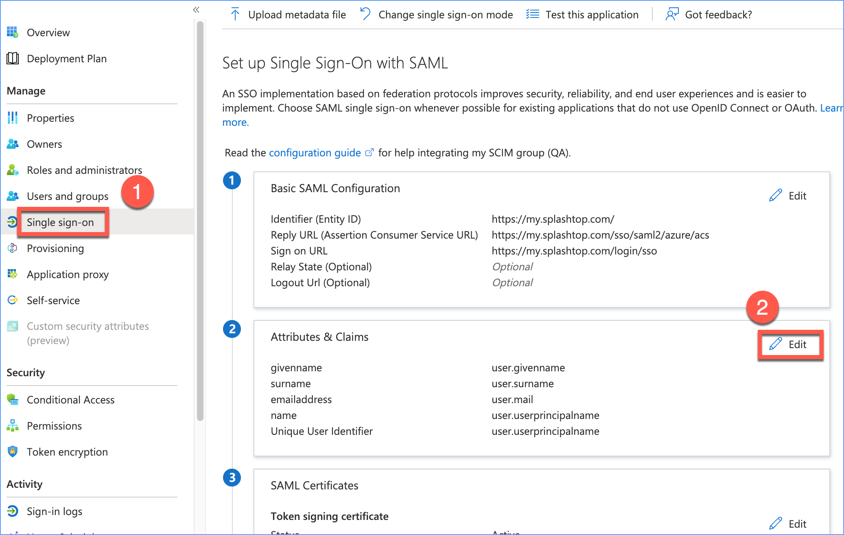Click the sidebar vertical scrollbar

coord(200,221)
